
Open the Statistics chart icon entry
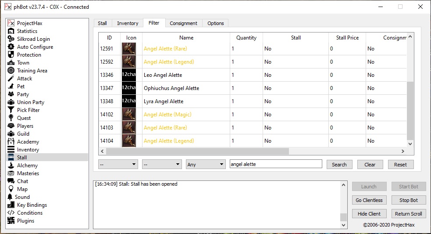point(11,31)
